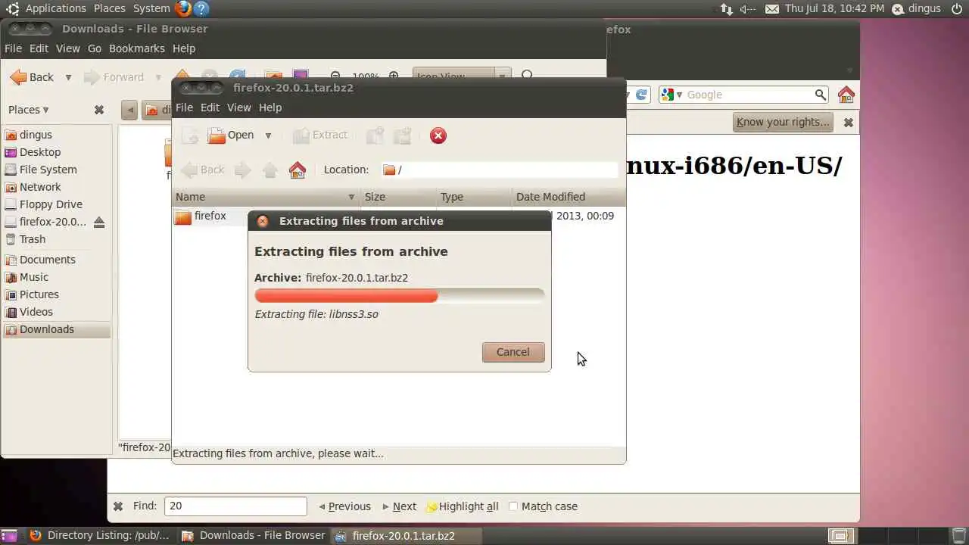The image size is (969, 545).
Task: Click the archive manager forward arrow
Action: (x=242, y=170)
